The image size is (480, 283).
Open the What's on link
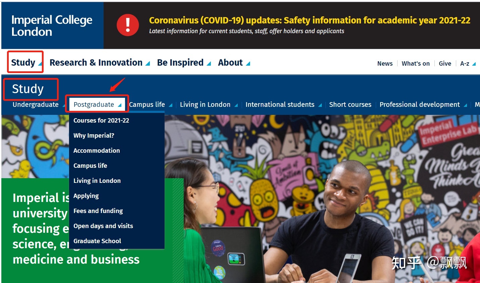[416, 64]
